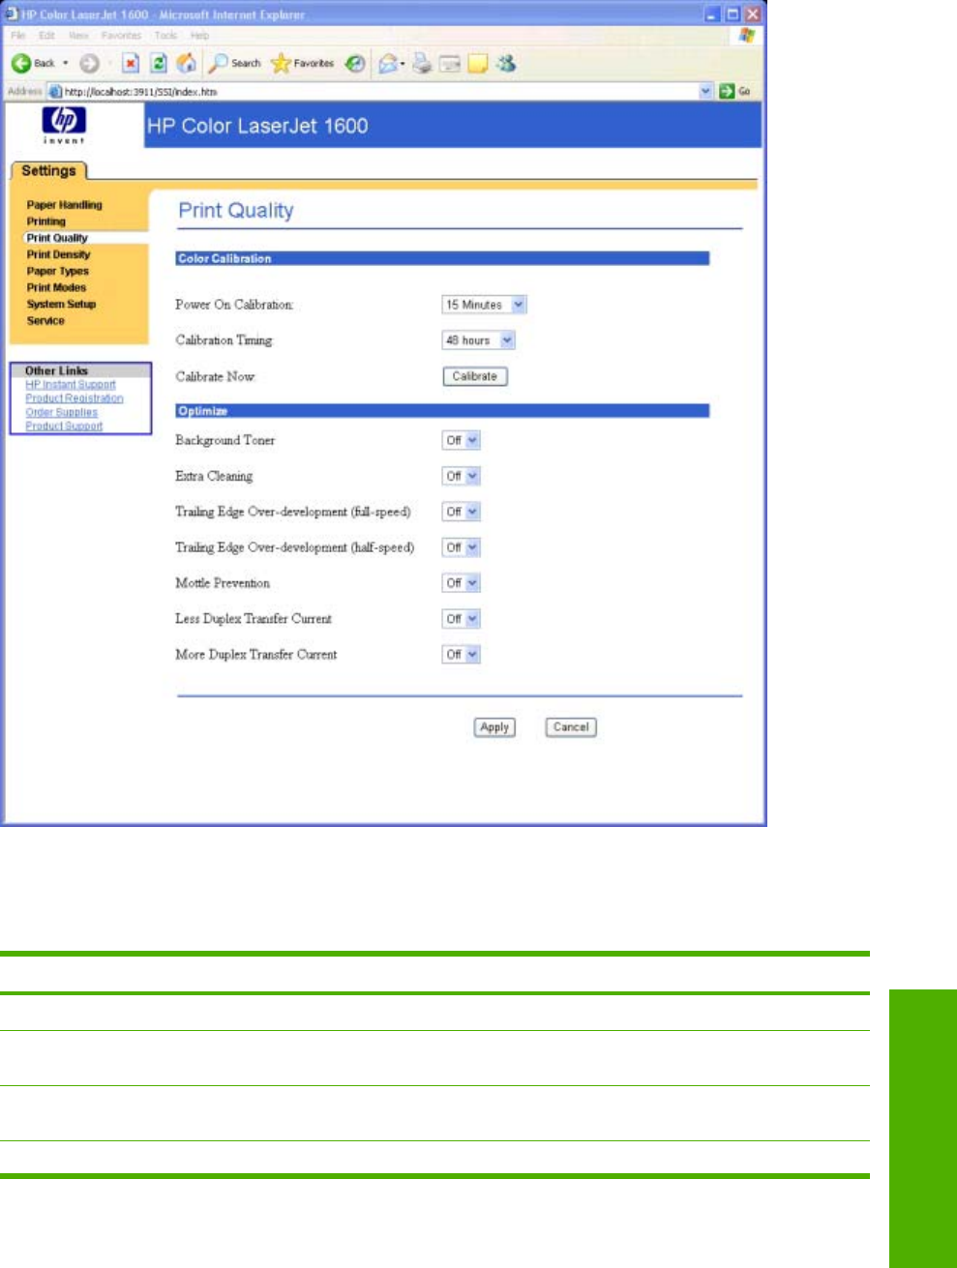The height and width of the screenshot is (1268, 957).
Task: Open the Edit menu
Action: pyautogui.click(x=46, y=35)
